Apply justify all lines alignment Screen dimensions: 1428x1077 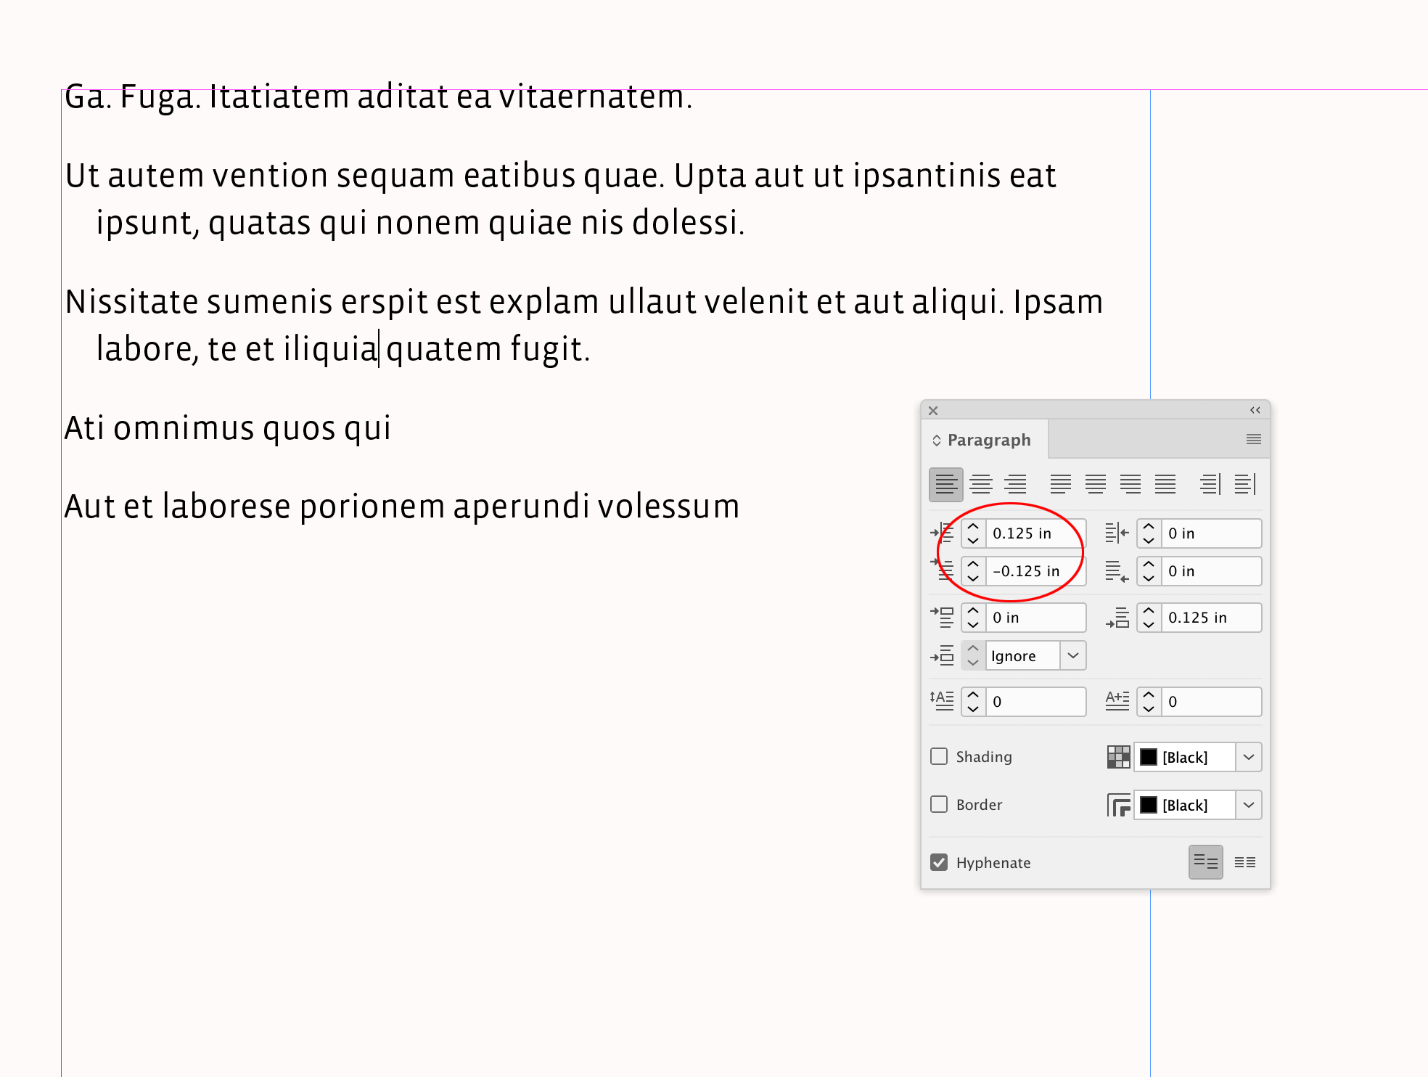click(x=1166, y=483)
